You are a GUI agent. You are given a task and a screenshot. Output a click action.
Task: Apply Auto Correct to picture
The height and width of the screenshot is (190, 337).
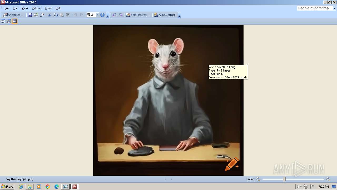165,15
